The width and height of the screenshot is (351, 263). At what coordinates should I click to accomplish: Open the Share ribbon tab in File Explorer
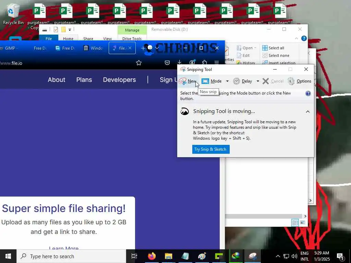88,38
